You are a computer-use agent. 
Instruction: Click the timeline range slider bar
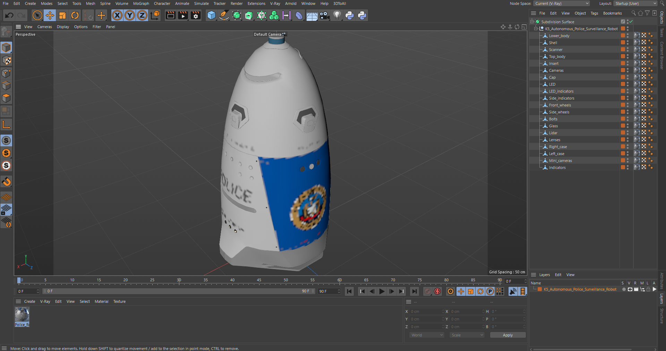[179, 291]
